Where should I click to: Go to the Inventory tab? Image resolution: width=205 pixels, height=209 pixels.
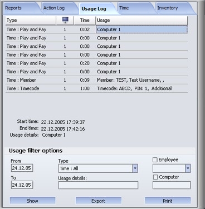168,8
